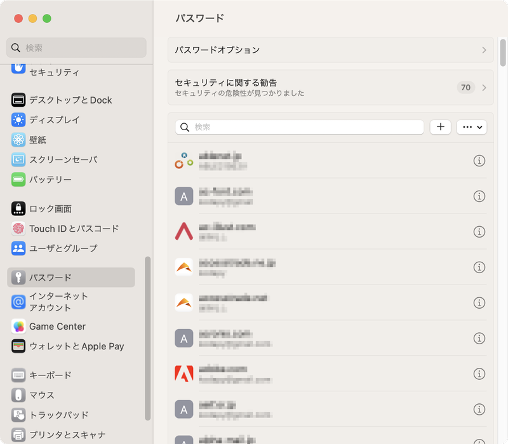Click the Touch ID とパスコード fingerprint icon
This screenshot has height=444, width=508.
(17, 229)
